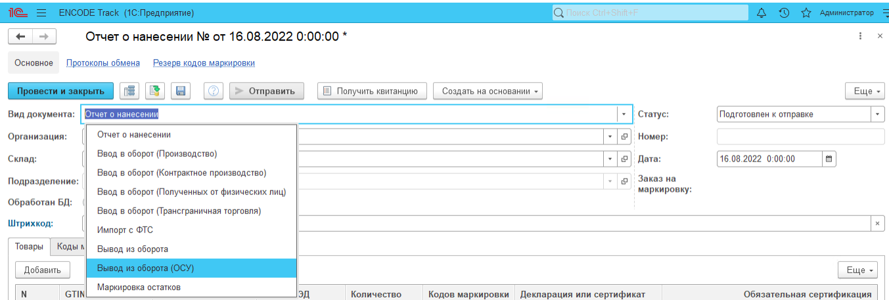Open the Создать на основании dropdown
Viewport: 889px width, 300px height.
click(x=487, y=91)
